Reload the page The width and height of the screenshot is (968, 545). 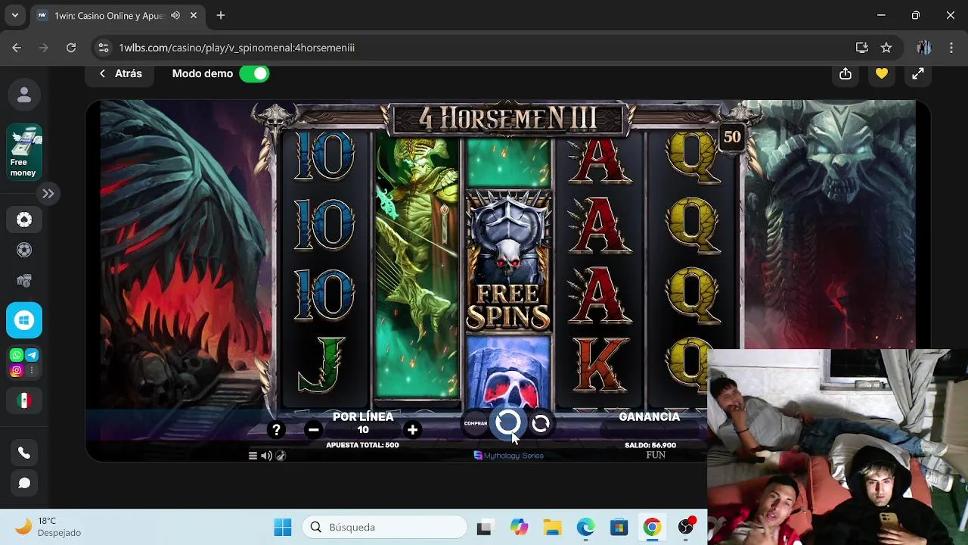click(71, 48)
